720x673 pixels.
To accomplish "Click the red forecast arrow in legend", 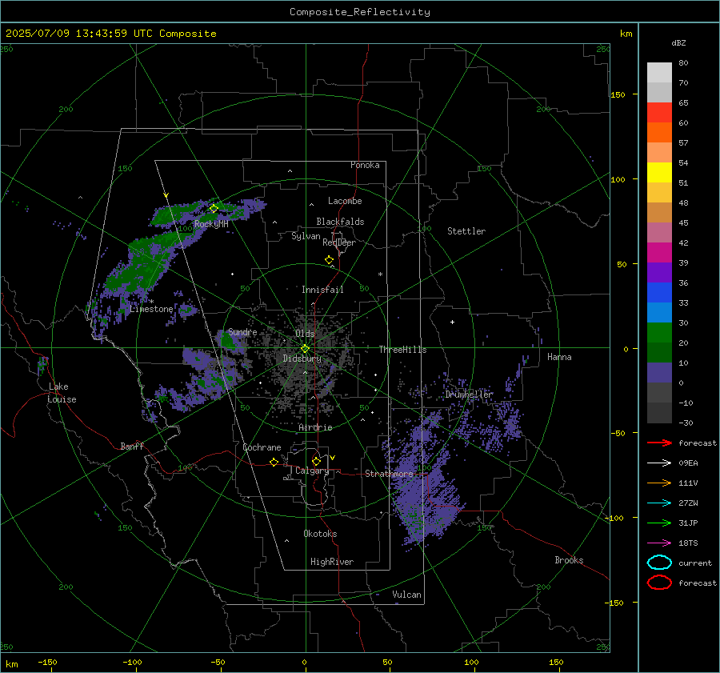I will pos(659,443).
